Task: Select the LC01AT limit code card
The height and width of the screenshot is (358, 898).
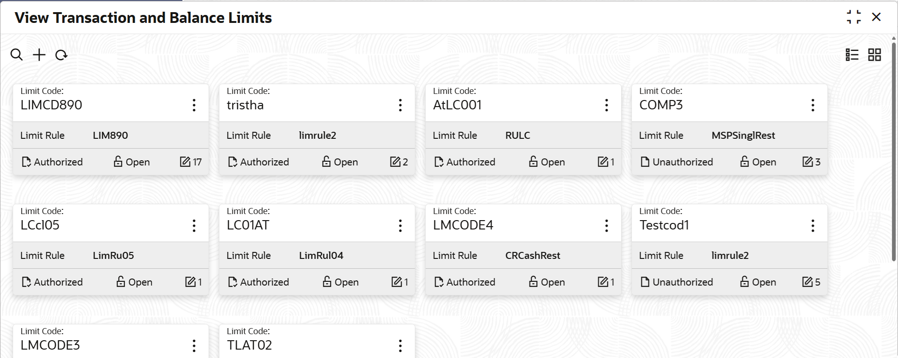Action: pos(317,250)
